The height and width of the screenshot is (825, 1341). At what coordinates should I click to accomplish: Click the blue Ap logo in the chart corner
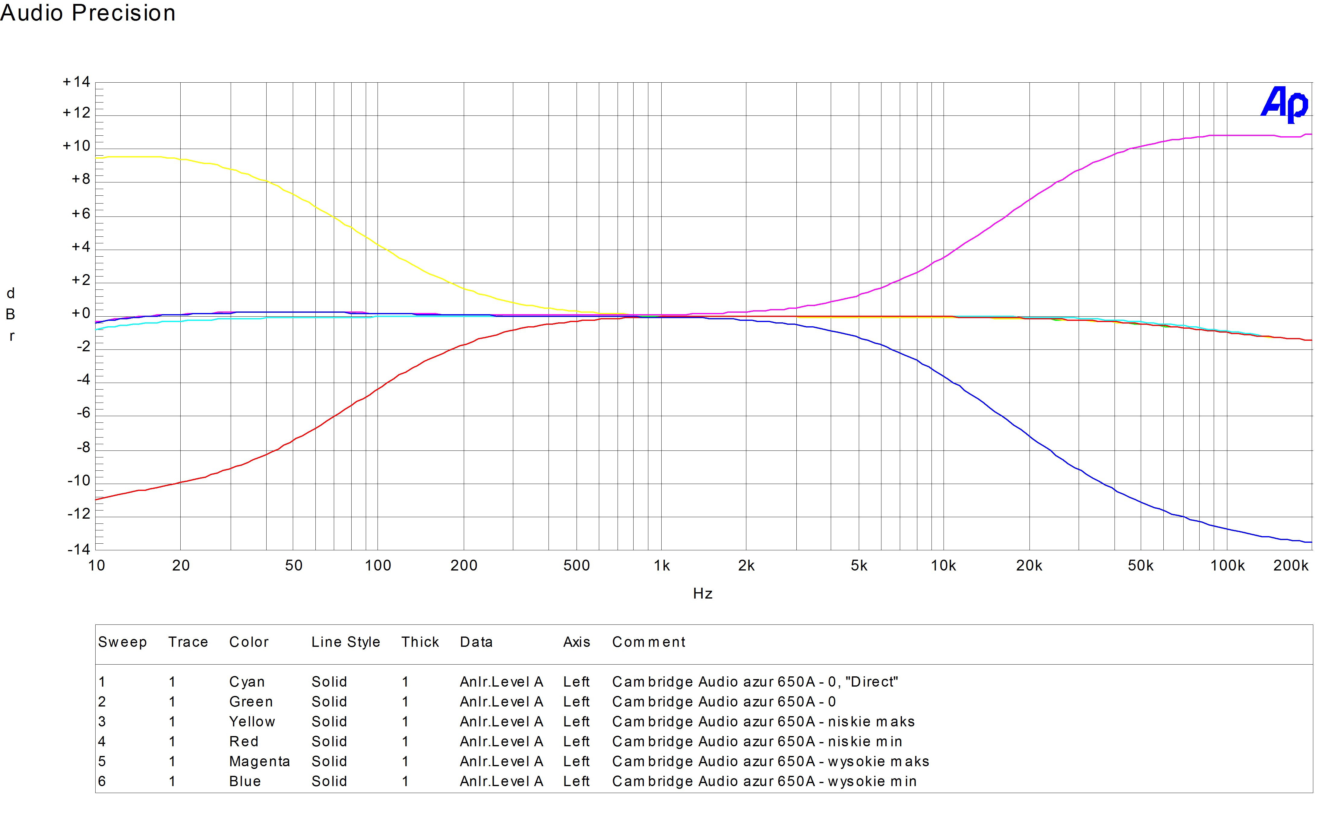[1284, 104]
